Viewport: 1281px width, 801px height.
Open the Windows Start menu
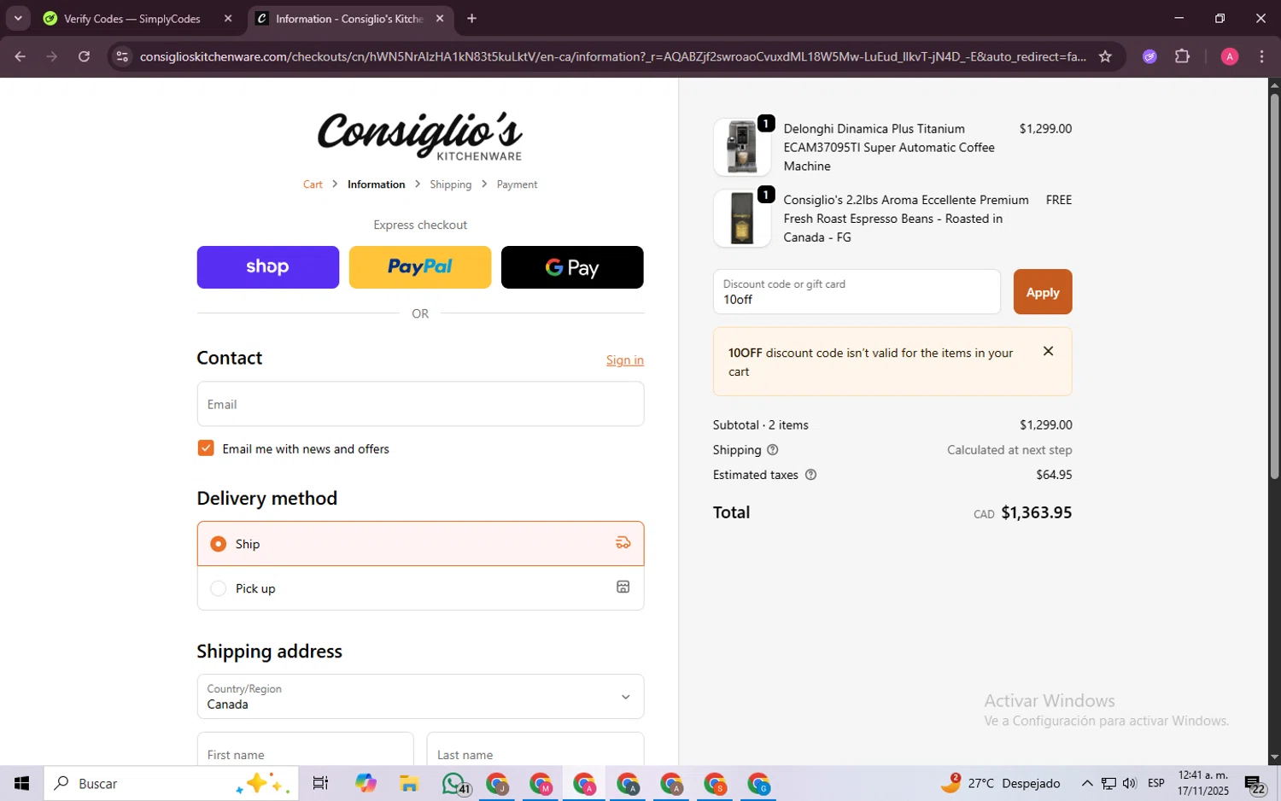pyautogui.click(x=21, y=783)
